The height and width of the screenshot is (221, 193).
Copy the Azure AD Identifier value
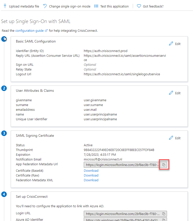pos(164,219)
